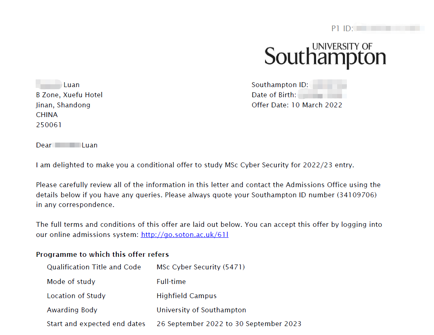
Task: Click the "Location of Study" label
Action: (x=76, y=296)
